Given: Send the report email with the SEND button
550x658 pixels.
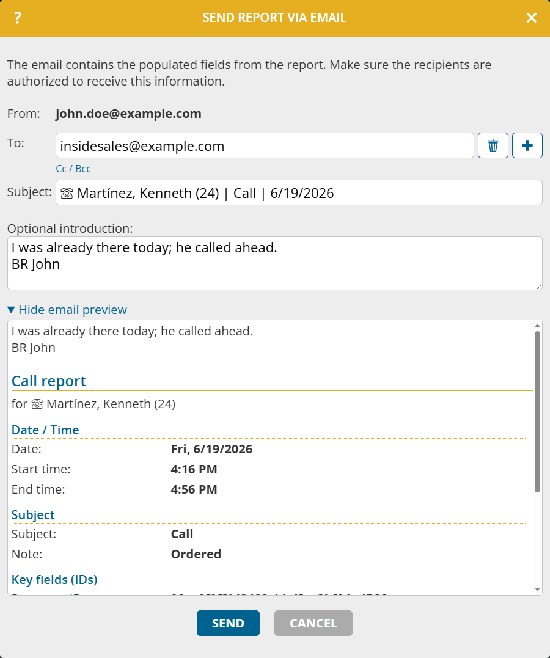Looking at the screenshot, I should coord(228,623).
